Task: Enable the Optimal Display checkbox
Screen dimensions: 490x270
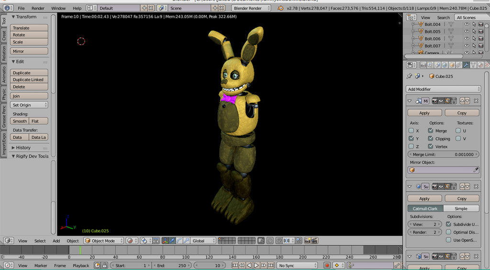Action: coord(449,232)
